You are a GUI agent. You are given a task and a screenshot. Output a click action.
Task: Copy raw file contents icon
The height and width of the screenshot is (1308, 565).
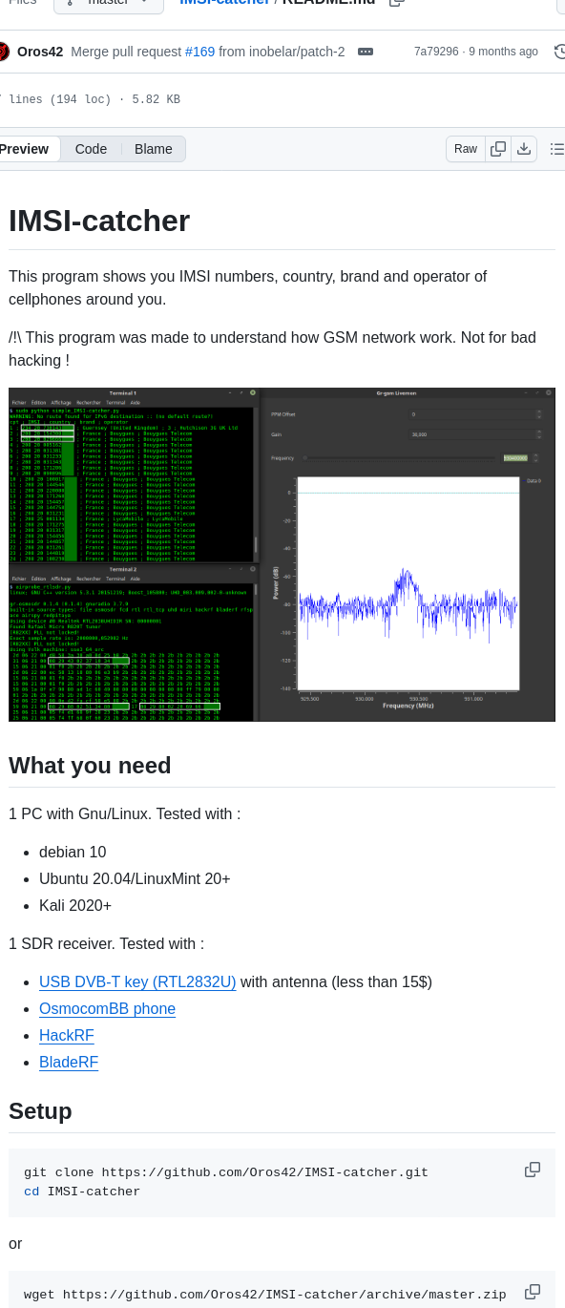498,149
